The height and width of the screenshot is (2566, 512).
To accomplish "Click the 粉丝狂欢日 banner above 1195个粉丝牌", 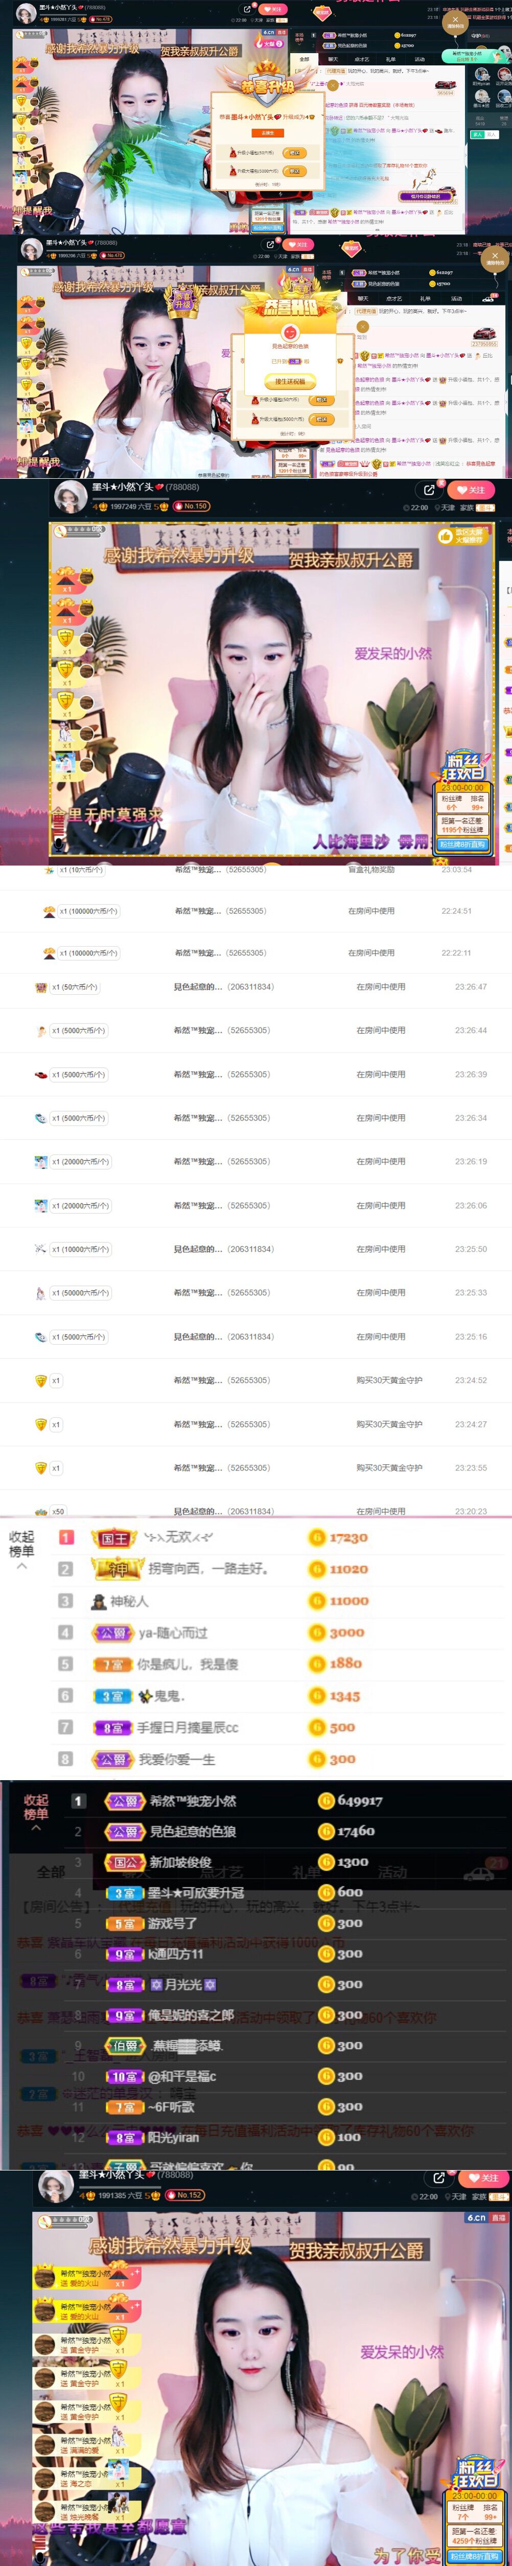I will [464, 768].
